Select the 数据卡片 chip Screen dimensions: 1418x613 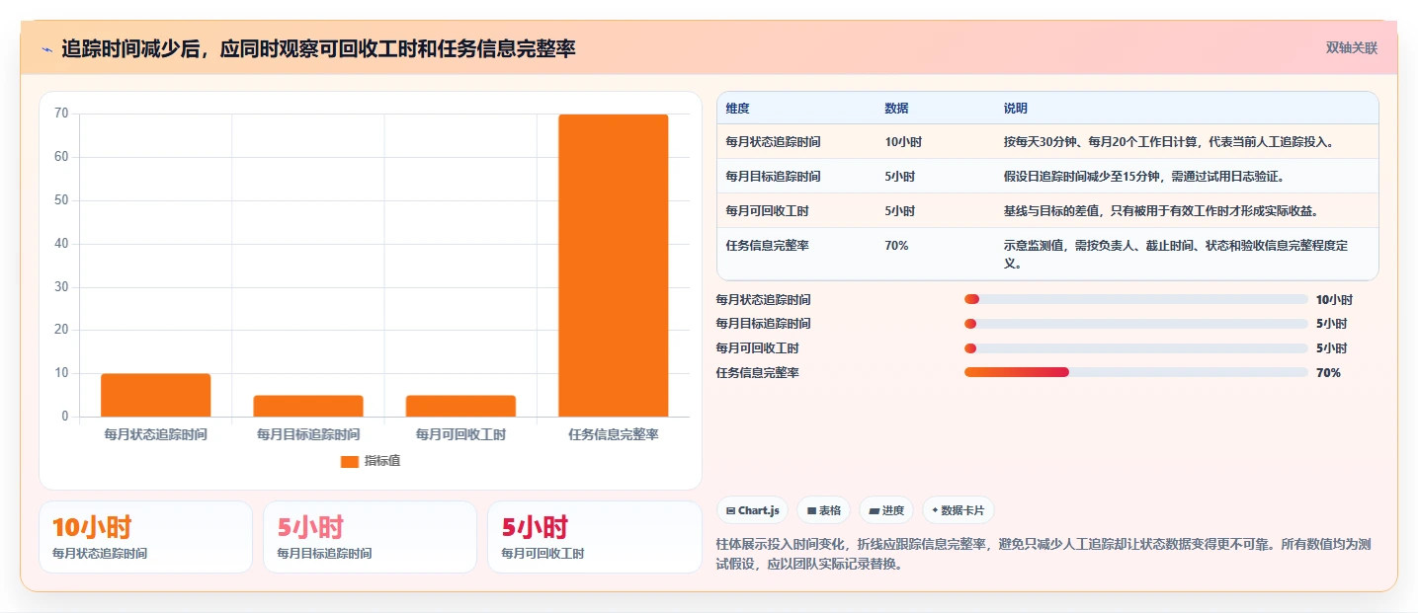pos(958,510)
